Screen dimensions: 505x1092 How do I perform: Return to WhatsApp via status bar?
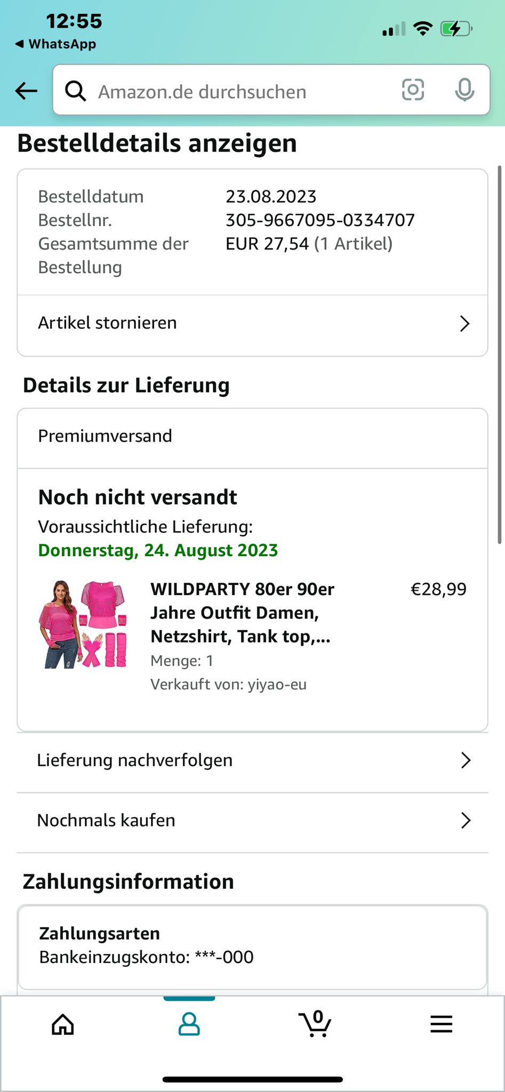pyautogui.click(x=56, y=44)
